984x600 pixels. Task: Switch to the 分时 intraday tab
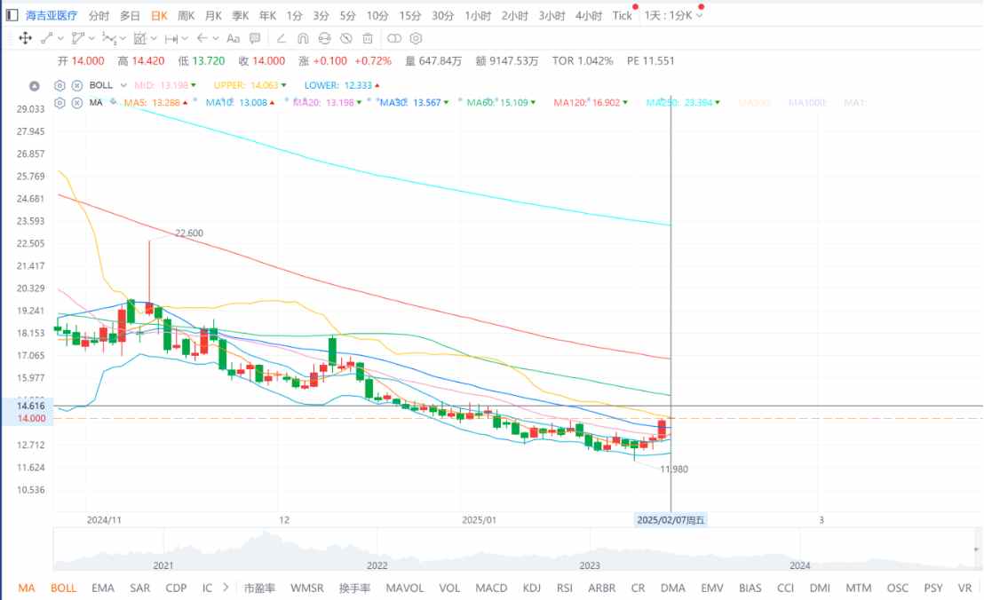99,15
